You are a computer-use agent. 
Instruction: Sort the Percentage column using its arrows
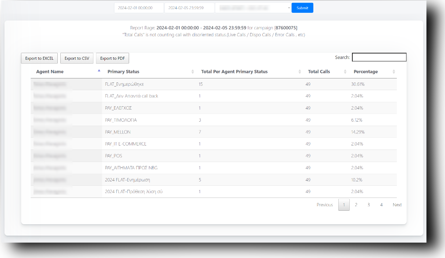(394, 72)
